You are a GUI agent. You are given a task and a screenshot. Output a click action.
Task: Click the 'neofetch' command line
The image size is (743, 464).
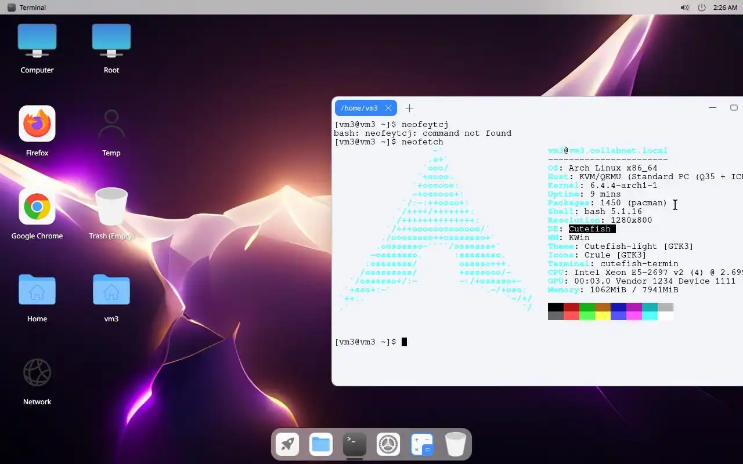[389, 142]
